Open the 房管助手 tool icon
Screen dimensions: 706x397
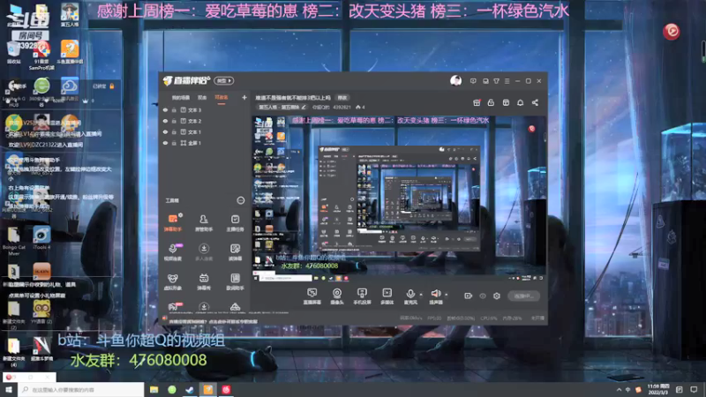(x=204, y=222)
